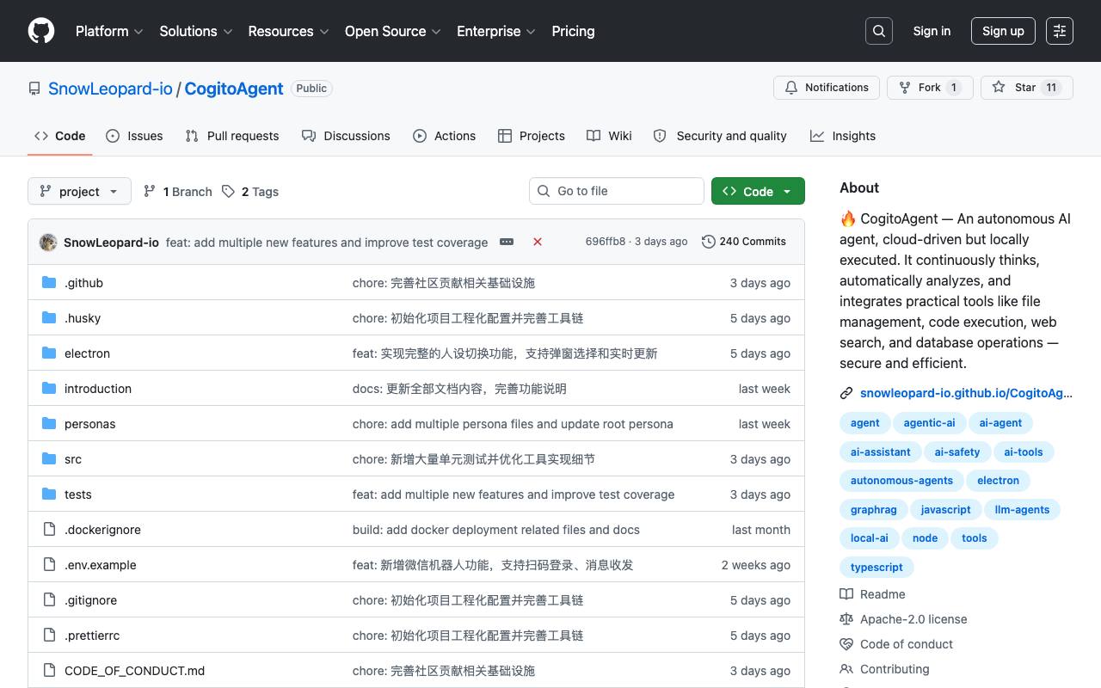
Task: Click the introduction folder icon
Action: click(49, 389)
